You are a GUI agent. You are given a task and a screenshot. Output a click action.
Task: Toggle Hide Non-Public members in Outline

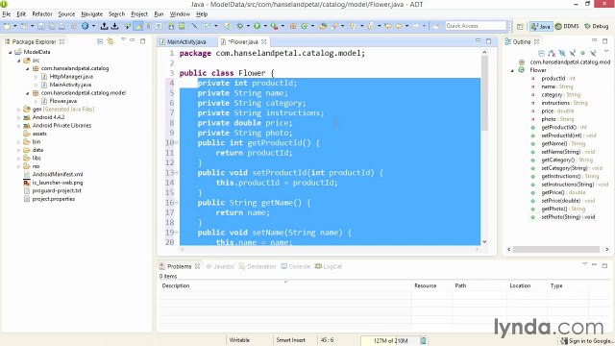click(583, 54)
